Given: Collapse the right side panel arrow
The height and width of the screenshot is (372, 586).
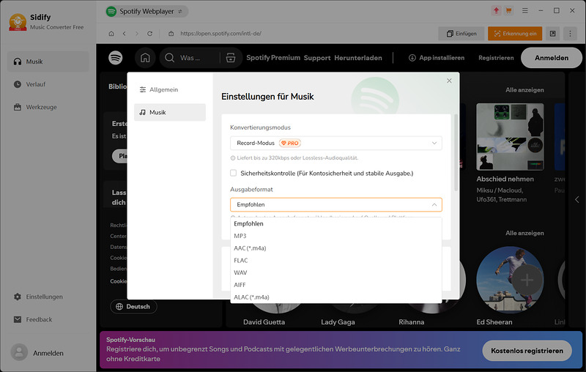Looking at the screenshot, I should (576, 199).
